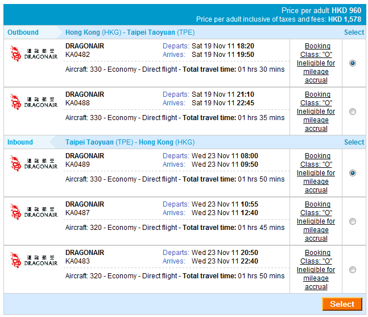This screenshot has width=368, height=317.
Task: View mileage accrual info for KA0487
Action: tap(316, 229)
